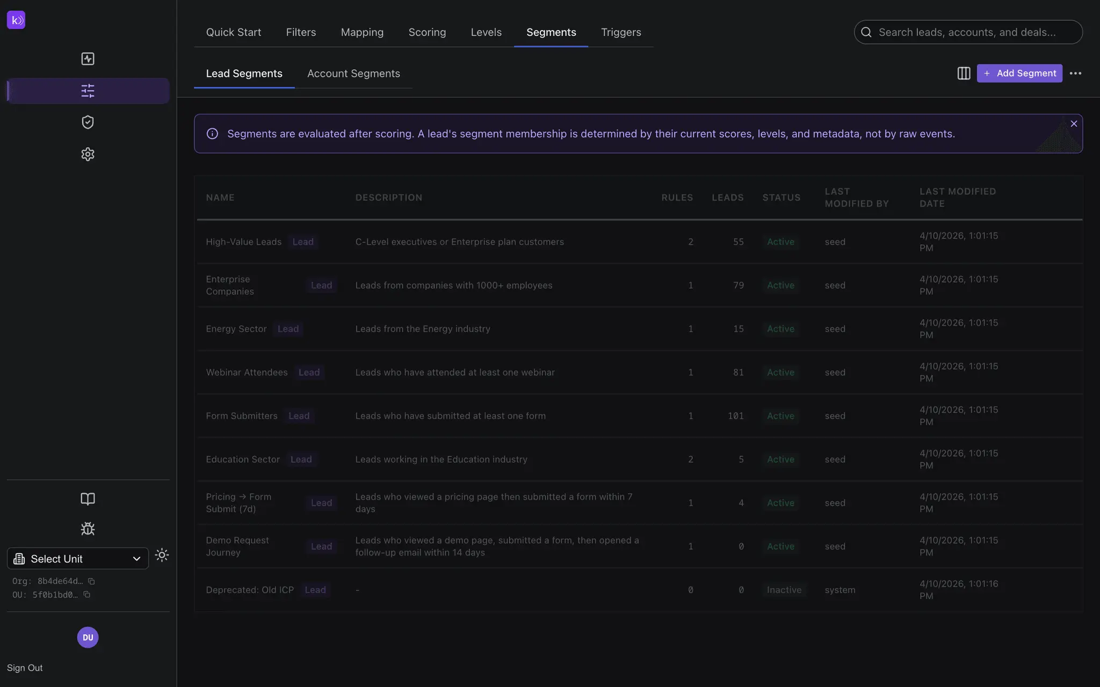This screenshot has height=687, width=1100.
Task: Click the DU user avatar
Action: (x=88, y=637)
